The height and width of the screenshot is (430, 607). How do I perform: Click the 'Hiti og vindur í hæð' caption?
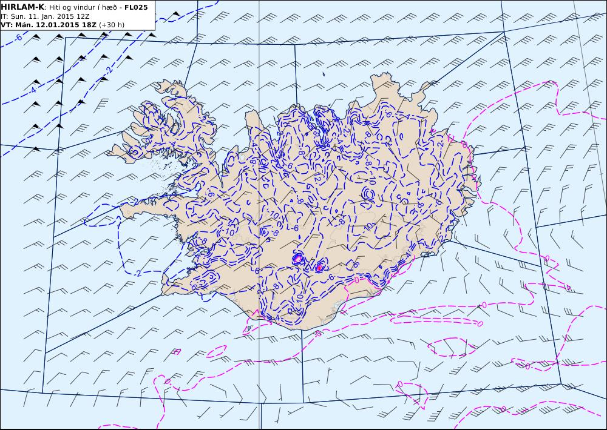83,7
